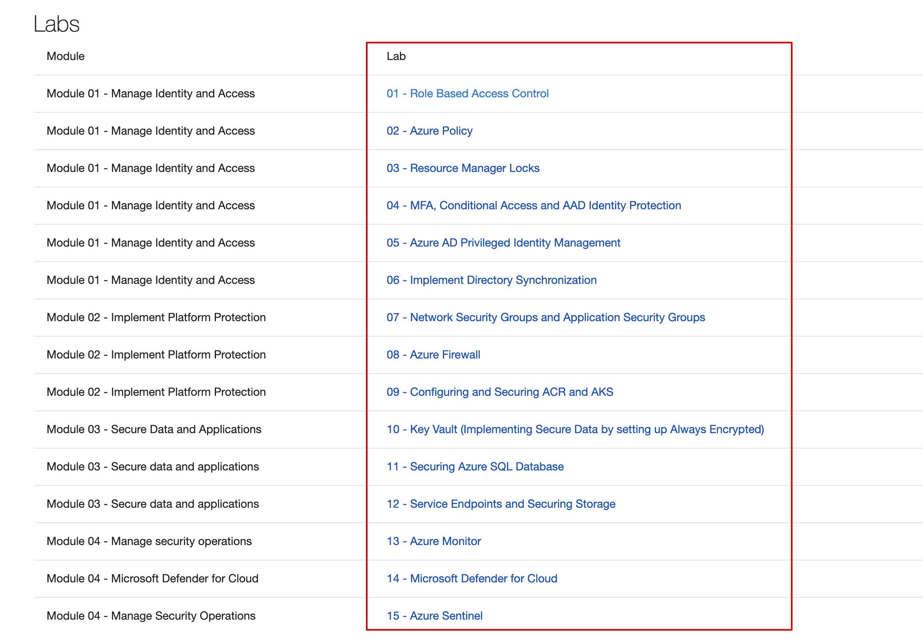Select Module 04 - Microsoft Defender for Cloud module text
Viewport: 923px width, 644px height.
point(153,578)
